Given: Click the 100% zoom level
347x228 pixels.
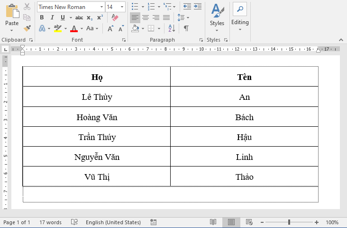Looking at the screenshot, I should 332,222.
